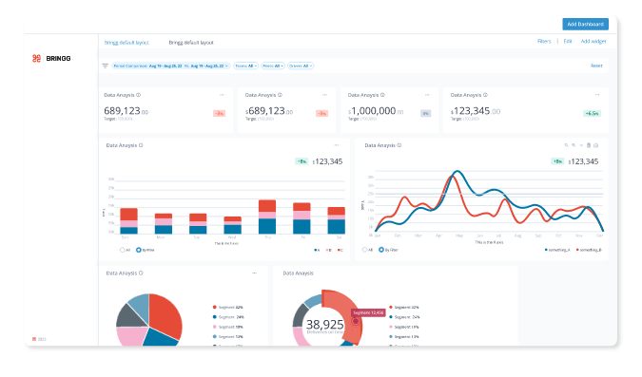Click the small red icon at sidebar bottom

point(34,339)
